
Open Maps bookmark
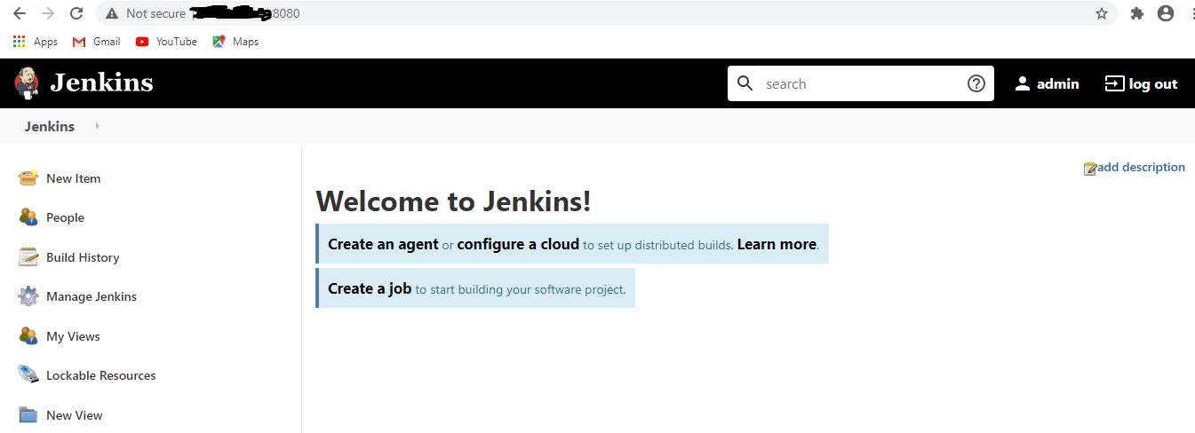coord(235,42)
